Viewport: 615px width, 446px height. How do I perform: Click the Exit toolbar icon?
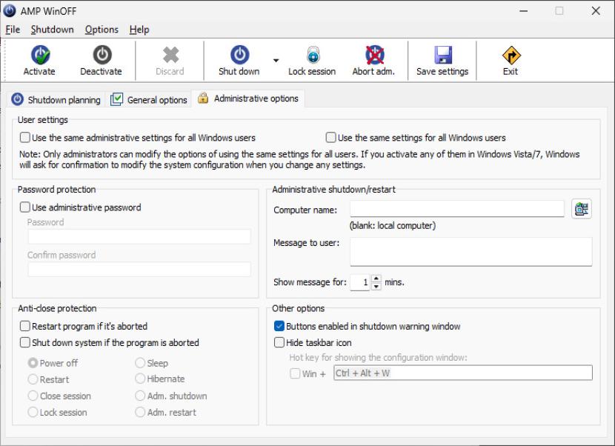pos(511,56)
